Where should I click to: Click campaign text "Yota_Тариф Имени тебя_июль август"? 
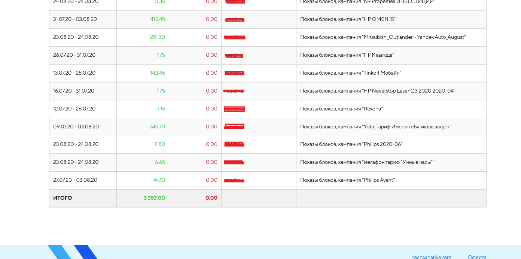(x=407, y=127)
